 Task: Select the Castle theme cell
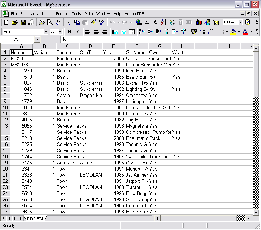coord(67,95)
